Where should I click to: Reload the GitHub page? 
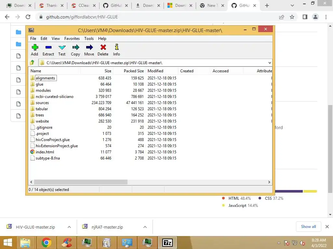pos(28,17)
